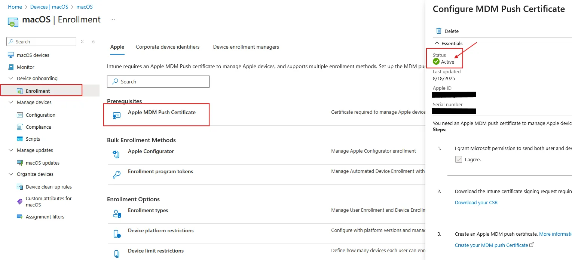Open Compliance under Manage devices
Viewport: 572px width, 260px height.
click(x=39, y=127)
